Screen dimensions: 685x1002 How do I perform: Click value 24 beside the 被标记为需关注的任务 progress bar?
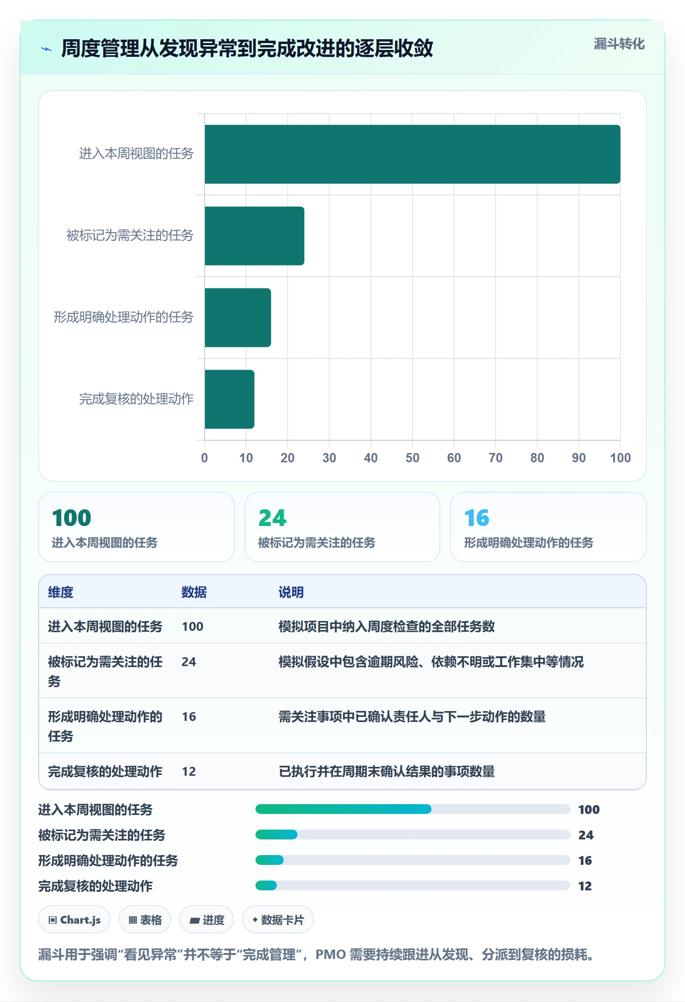coord(586,835)
